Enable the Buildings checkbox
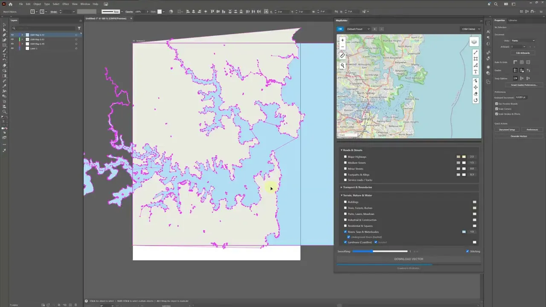This screenshot has height=307, width=546. pos(346,202)
